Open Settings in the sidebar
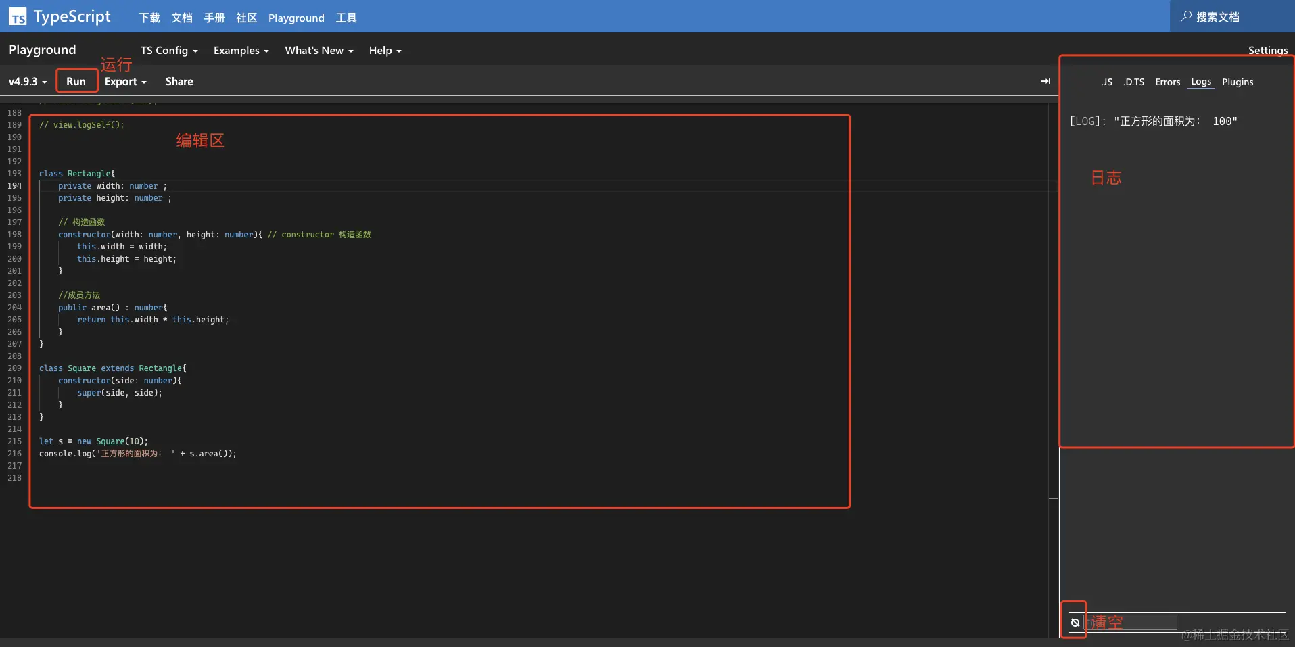 click(x=1268, y=51)
